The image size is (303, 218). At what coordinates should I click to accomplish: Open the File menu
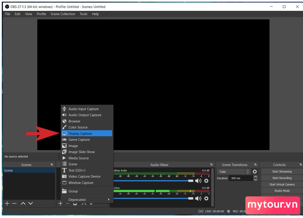7,14
